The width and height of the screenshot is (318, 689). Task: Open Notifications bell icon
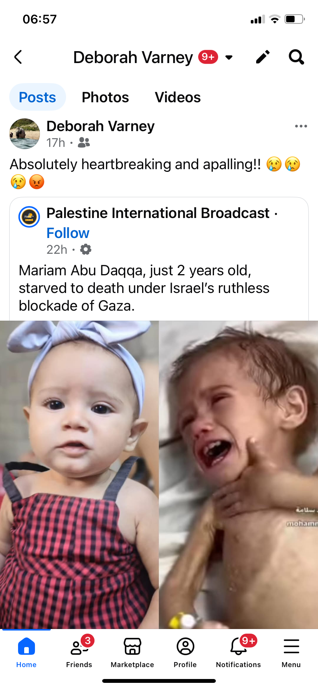[x=238, y=653]
